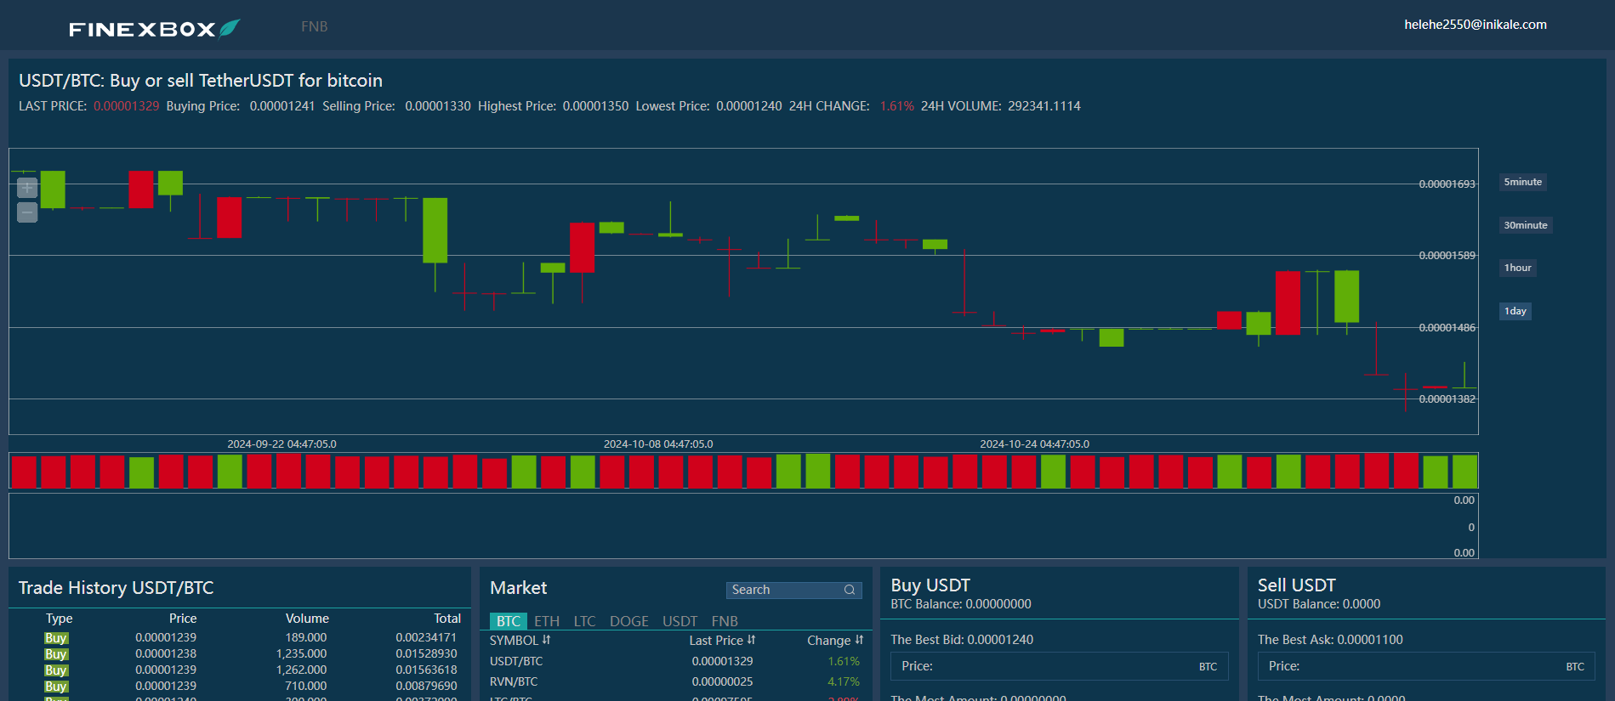Select the BTC market tab
This screenshot has height=701, width=1615.
pyautogui.click(x=509, y=621)
